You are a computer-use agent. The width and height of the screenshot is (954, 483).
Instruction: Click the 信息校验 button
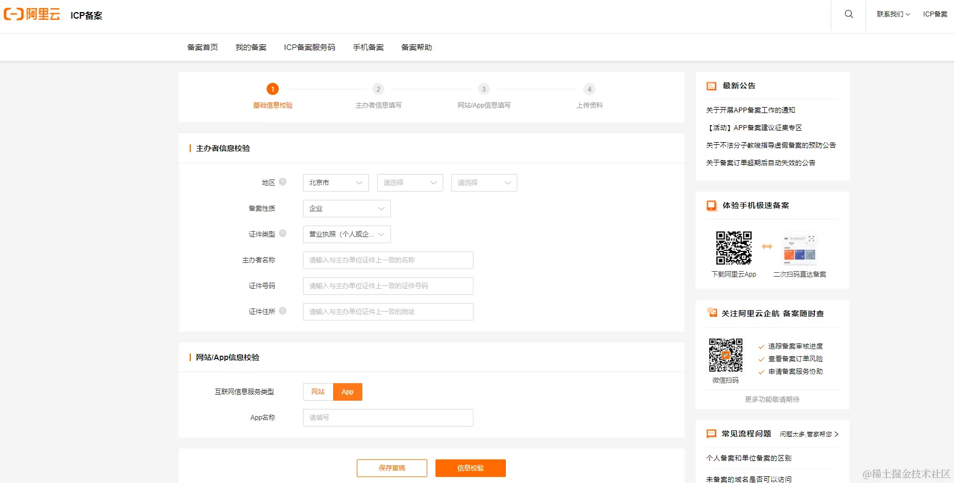(471, 468)
